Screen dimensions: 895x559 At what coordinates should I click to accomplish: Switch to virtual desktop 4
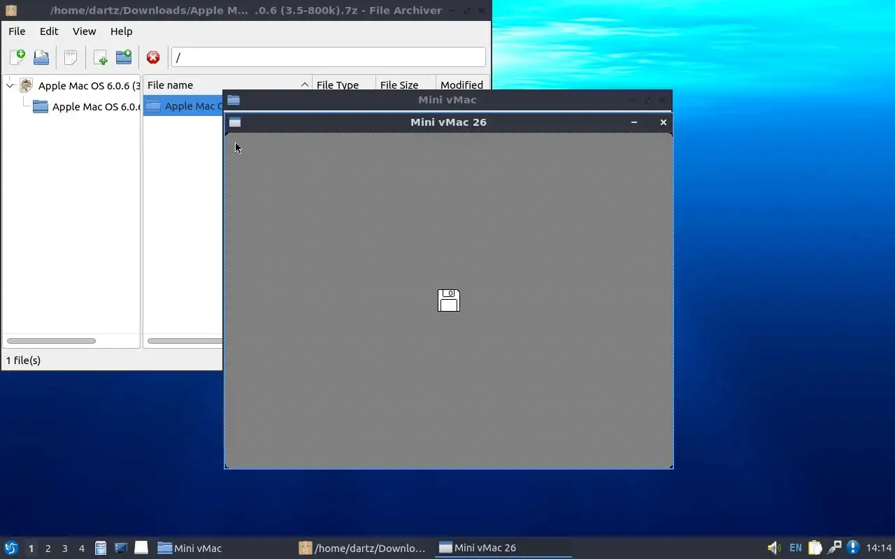[x=81, y=549]
